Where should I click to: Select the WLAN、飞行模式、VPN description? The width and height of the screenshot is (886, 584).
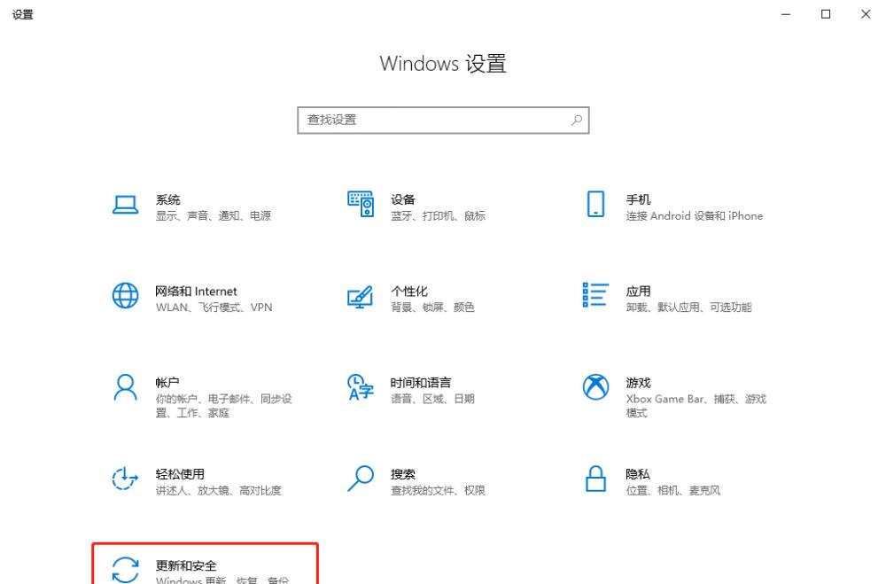214,308
